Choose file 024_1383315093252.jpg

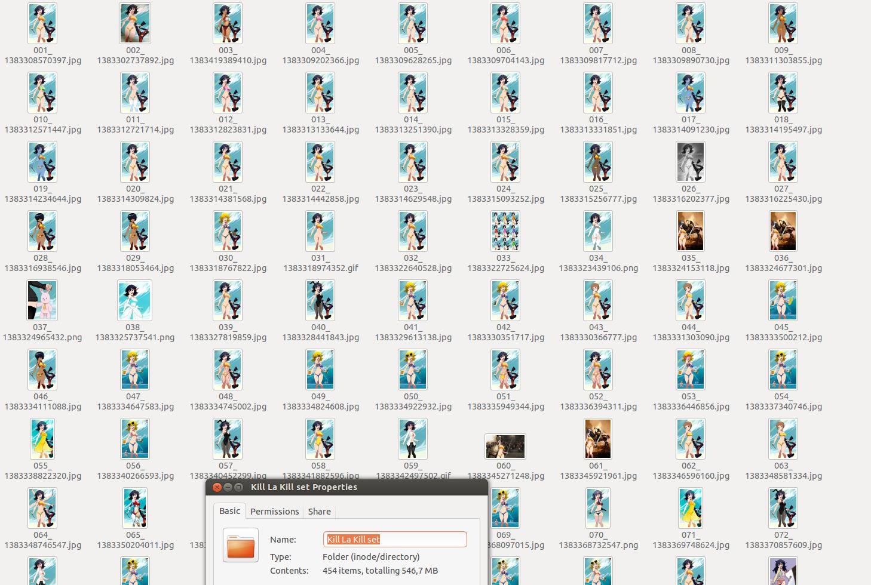505,162
